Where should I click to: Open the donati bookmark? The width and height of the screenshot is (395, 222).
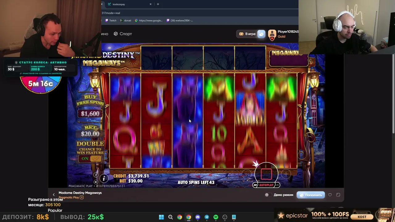tap(126, 21)
